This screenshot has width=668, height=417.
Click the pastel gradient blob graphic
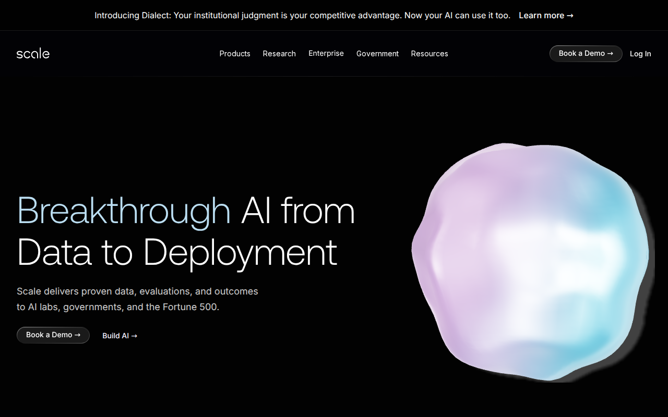[x=530, y=261]
